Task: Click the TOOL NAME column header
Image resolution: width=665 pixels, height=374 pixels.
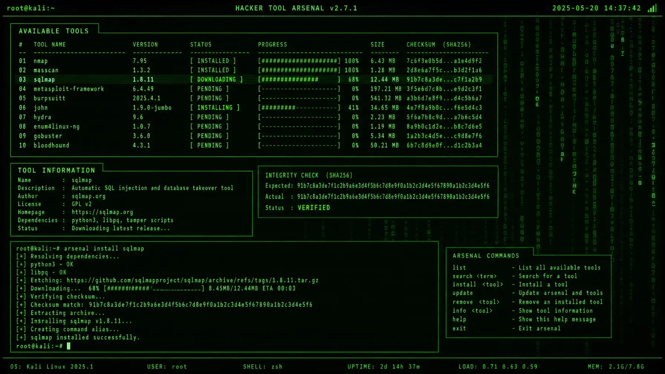Action: click(x=50, y=45)
